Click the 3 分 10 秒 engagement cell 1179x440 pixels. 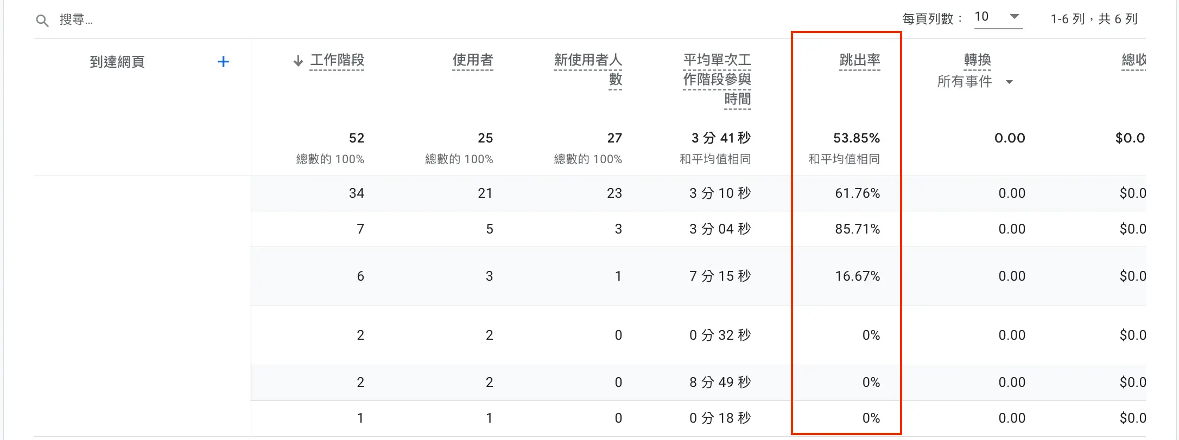click(x=720, y=193)
